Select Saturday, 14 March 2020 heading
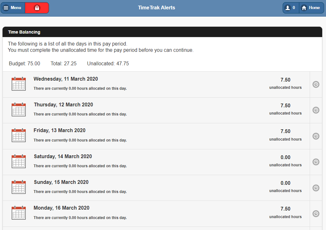326x230 pixels. tap(63, 157)
